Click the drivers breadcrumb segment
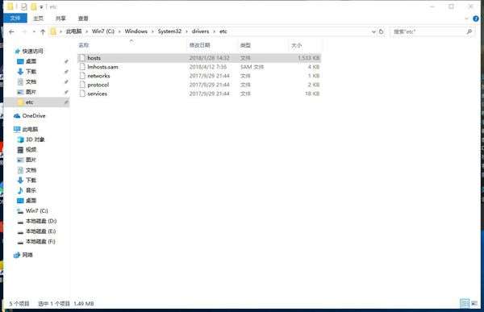484x312 pixels. (x=200, y=31)
